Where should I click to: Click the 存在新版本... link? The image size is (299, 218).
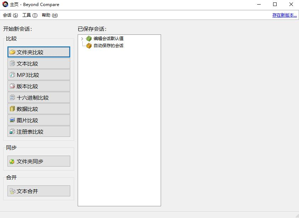coord(284,15)
